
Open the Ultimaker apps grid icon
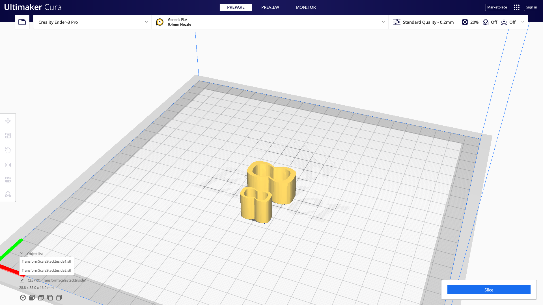click(517, 7)
